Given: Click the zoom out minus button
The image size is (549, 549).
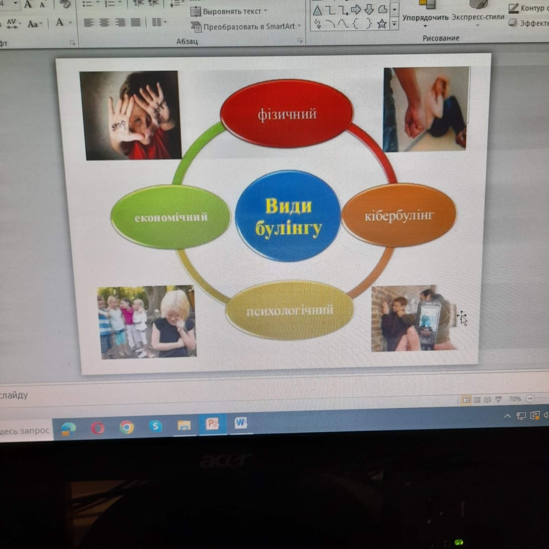Looking at the screenshot, I should point(530,399).
